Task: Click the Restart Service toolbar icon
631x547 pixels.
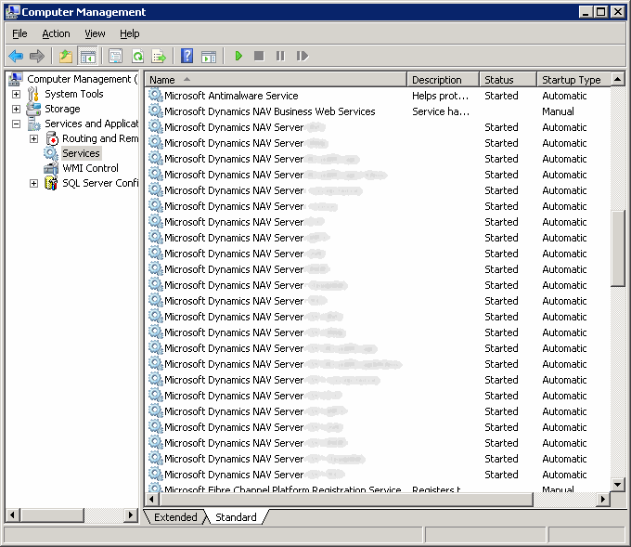Action: tap(303, 56)
